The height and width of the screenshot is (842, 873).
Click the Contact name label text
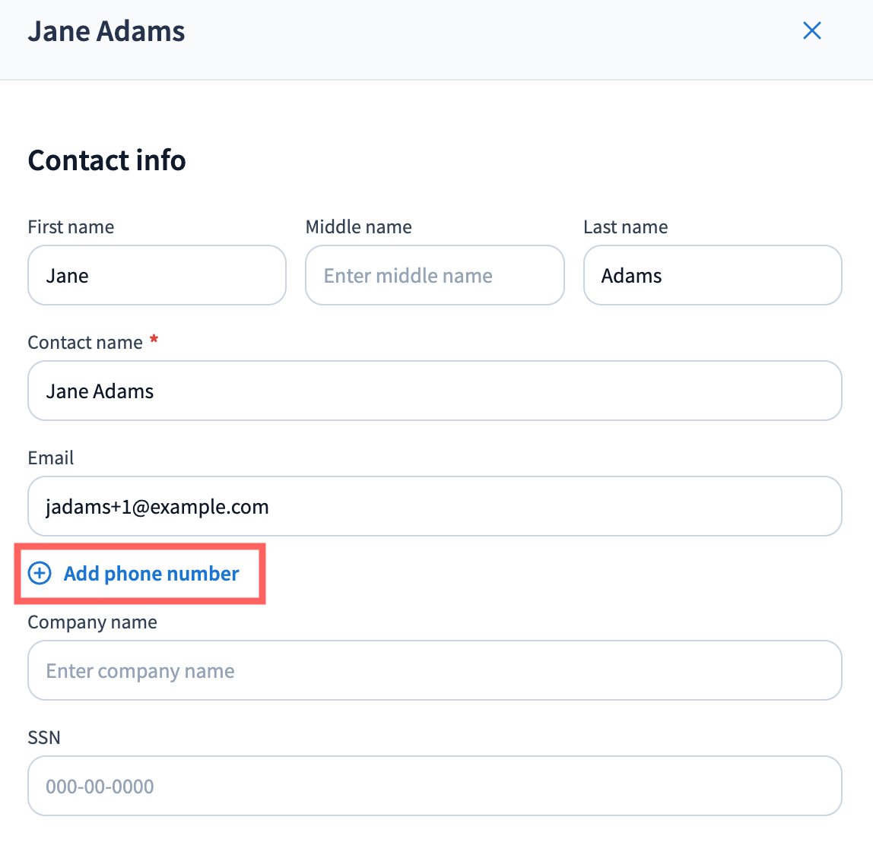coord(85,343)
